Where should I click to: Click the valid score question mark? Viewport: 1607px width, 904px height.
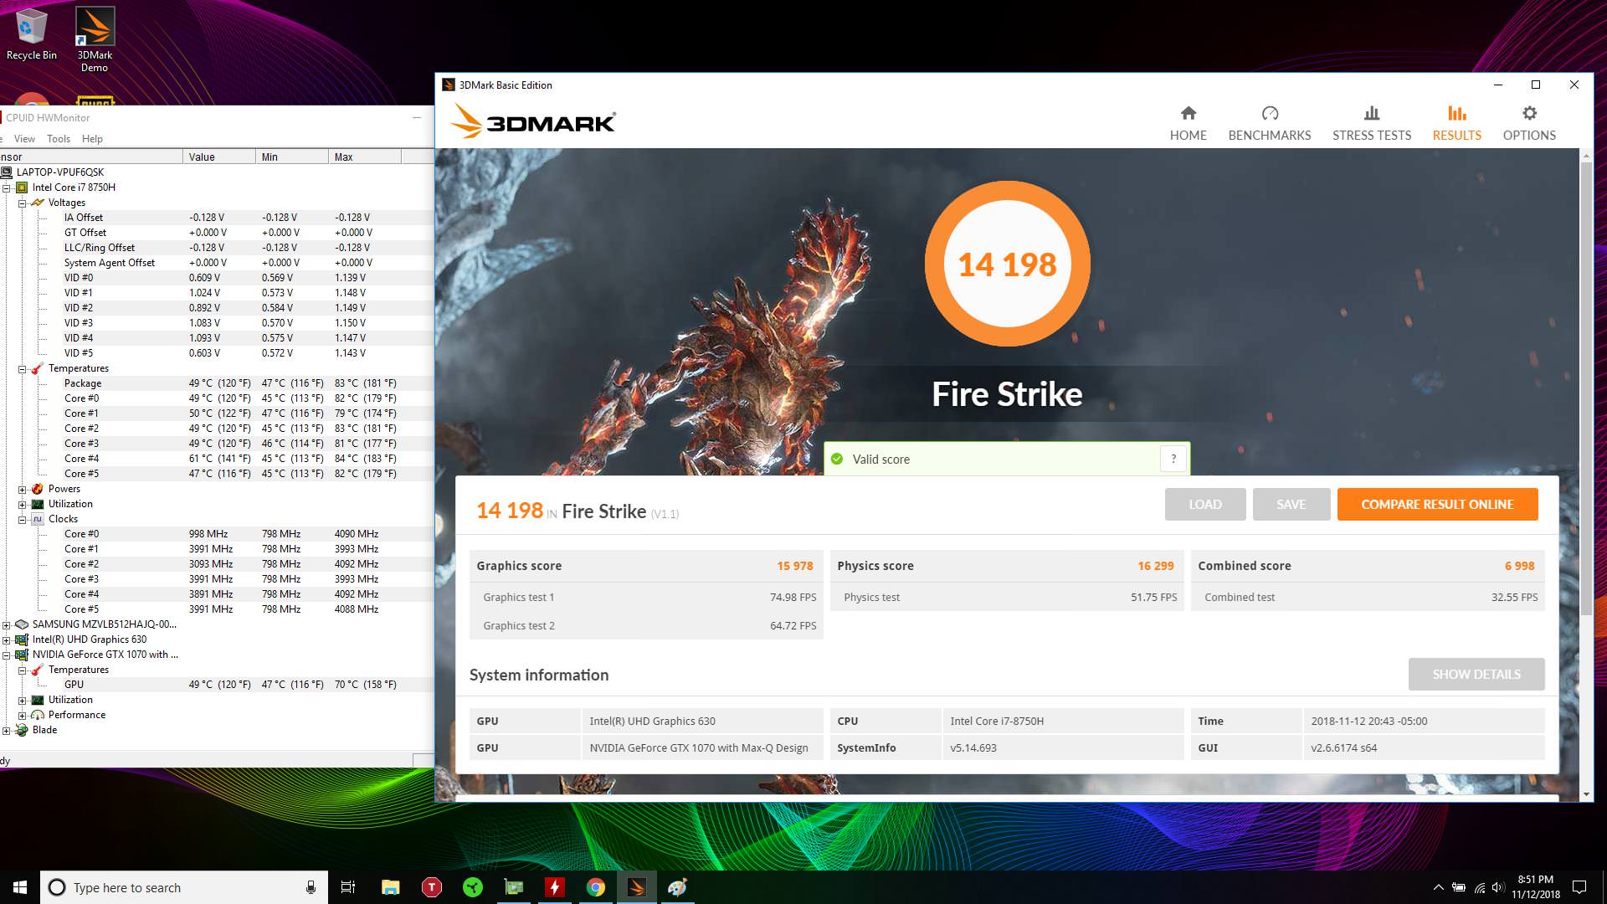1173,459
